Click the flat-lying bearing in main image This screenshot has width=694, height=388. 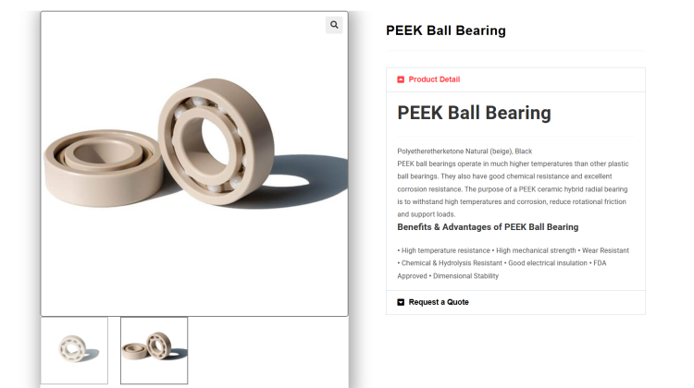103,168
